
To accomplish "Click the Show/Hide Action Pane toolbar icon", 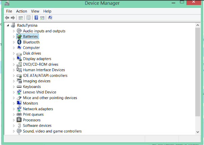I will pos(42,18).
